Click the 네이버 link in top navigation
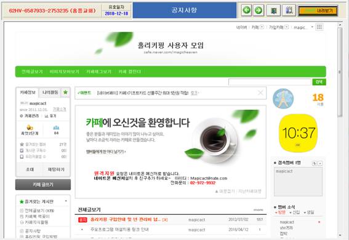Viewport: 349px width, 240px height. coord(241,27)
